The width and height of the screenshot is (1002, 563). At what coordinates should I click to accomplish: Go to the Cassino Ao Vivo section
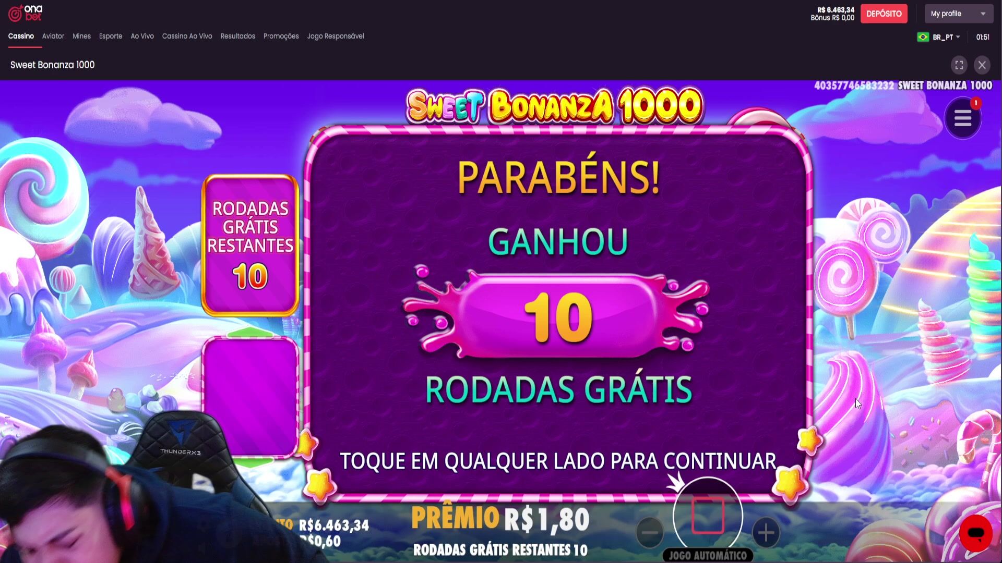coord(187,36)
